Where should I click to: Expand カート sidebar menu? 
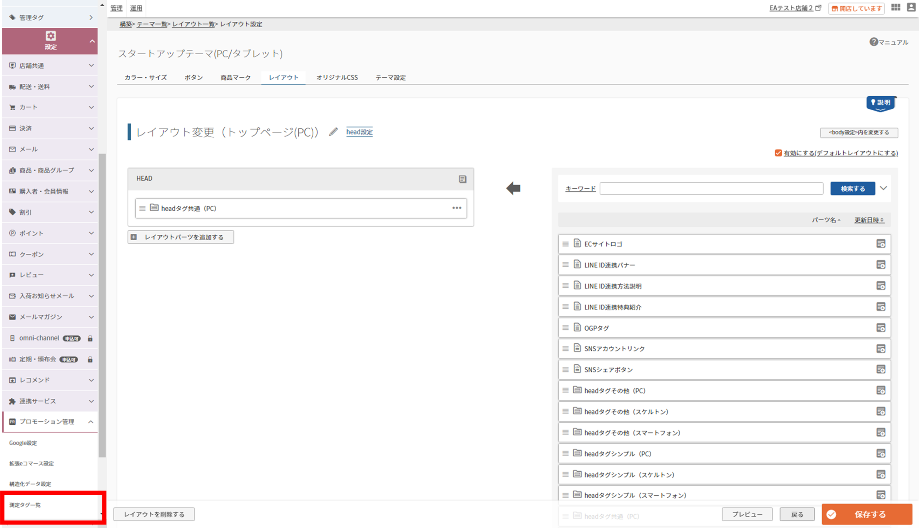(x=50, y=107)
